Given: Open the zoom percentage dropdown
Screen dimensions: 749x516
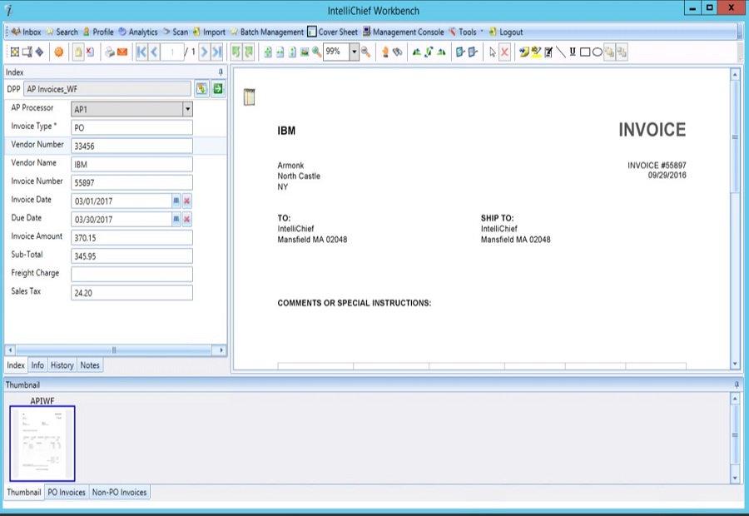Looking at the screenshot, I should click(x=354, y=52).
